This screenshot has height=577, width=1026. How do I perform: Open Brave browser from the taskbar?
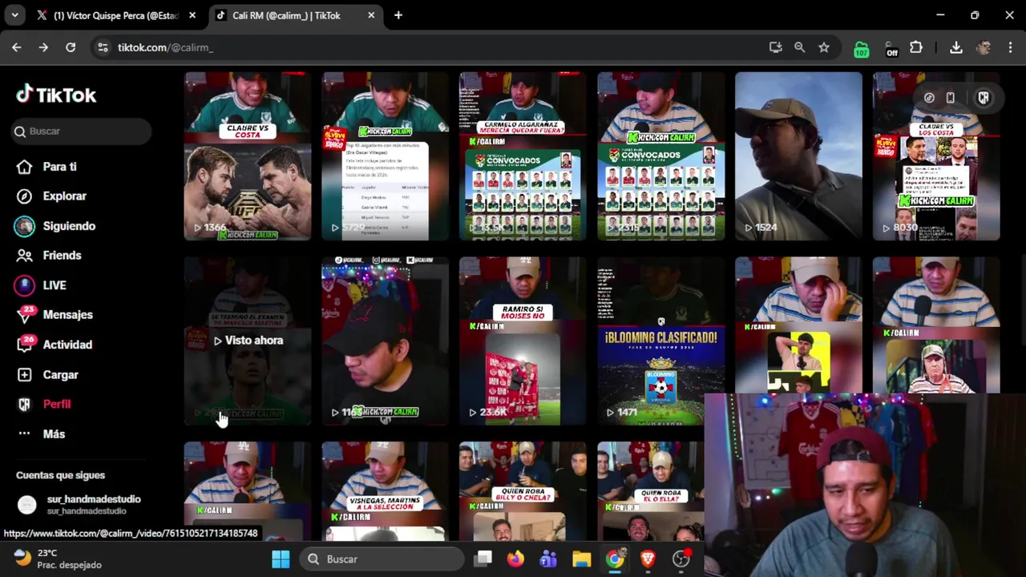[x=647, y=559]
